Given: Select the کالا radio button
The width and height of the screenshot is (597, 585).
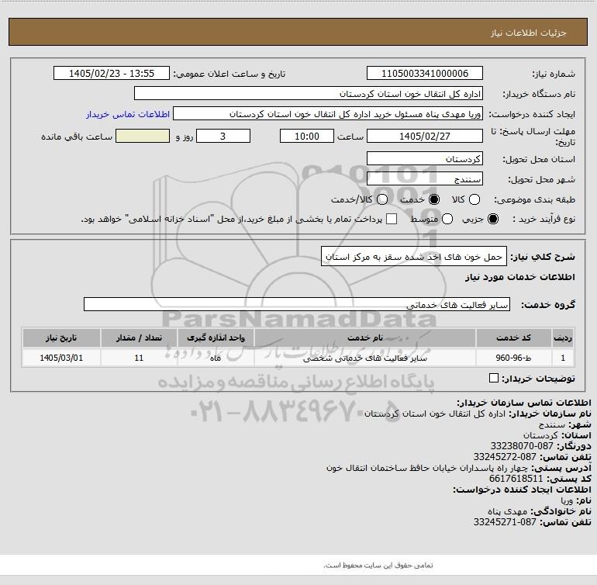Looking at the screenshot, I should pyautogui.click(x=474, y=199).
